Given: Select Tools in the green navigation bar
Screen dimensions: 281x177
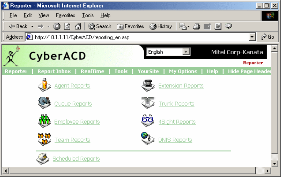Looking at the screenshot, I should pos(121,71).
